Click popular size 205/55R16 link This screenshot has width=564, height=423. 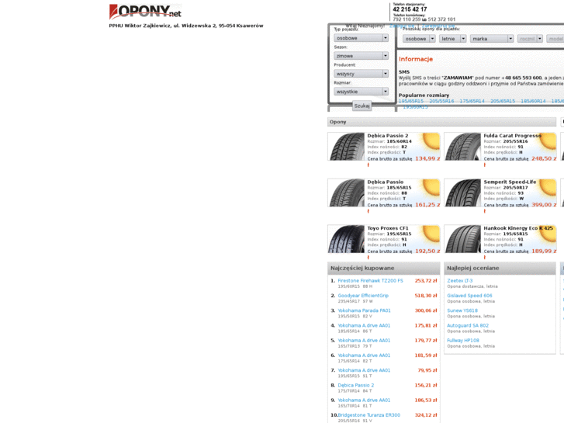pos(441,101)
